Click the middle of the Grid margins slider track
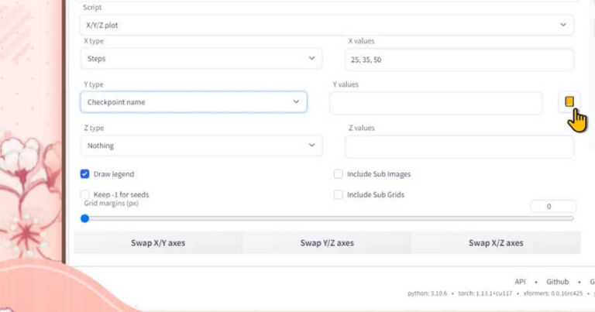Viewport: 595px width, 312px height. click(x=327, y=218)
